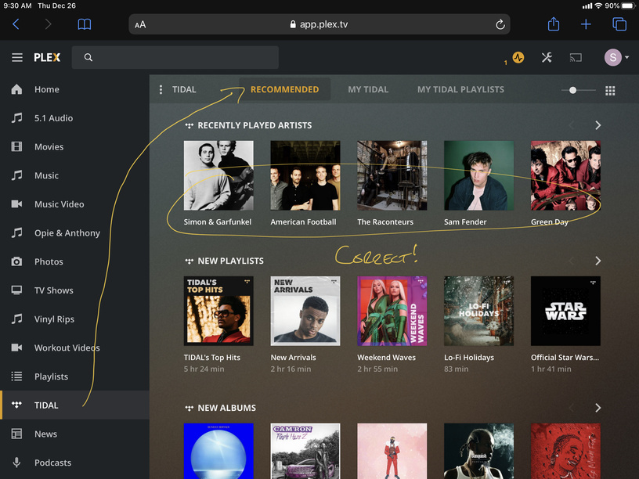639x479 pixels.
Task: Tap the app.plex.tv address bar
Action: (x=319, y=24)
